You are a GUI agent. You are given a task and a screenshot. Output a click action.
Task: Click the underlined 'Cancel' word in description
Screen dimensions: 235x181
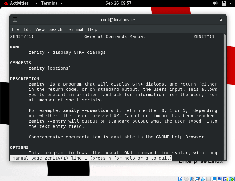pyautogui.click(x=132, y=116)
